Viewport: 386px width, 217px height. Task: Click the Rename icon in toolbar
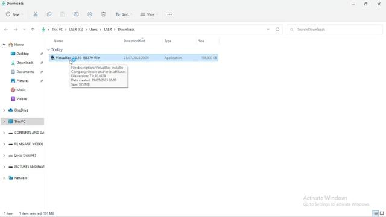click(x=76, y=14)
